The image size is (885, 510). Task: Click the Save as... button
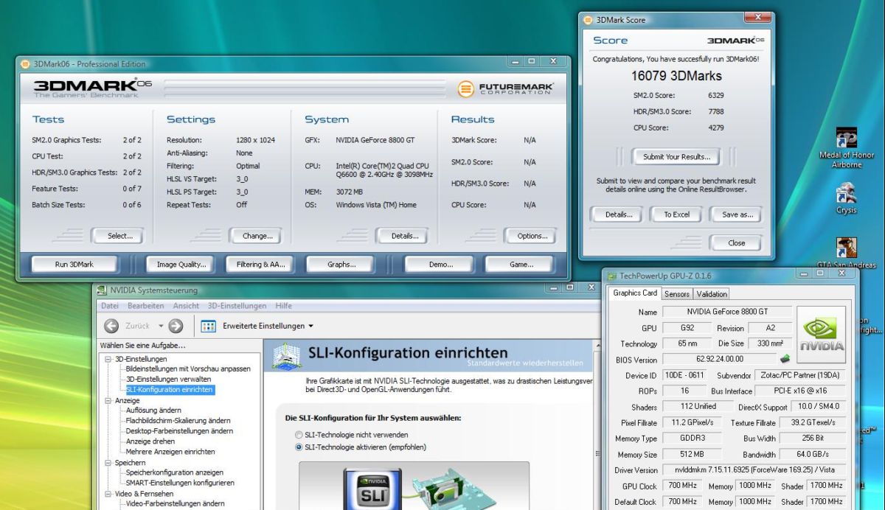[x=737, y=214]
